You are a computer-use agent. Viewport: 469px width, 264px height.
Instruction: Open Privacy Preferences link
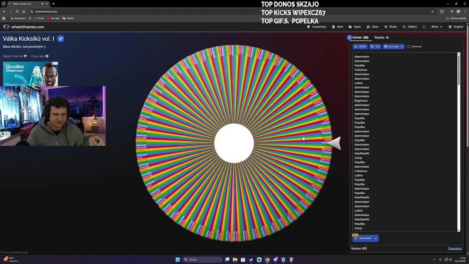click(x=14, y=252)
